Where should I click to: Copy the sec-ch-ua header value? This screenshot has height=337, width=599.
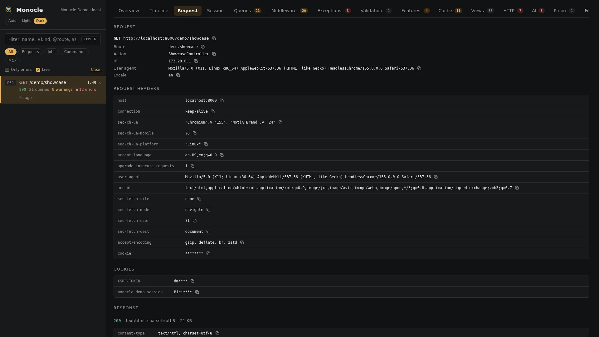click(x=280, y=122)
